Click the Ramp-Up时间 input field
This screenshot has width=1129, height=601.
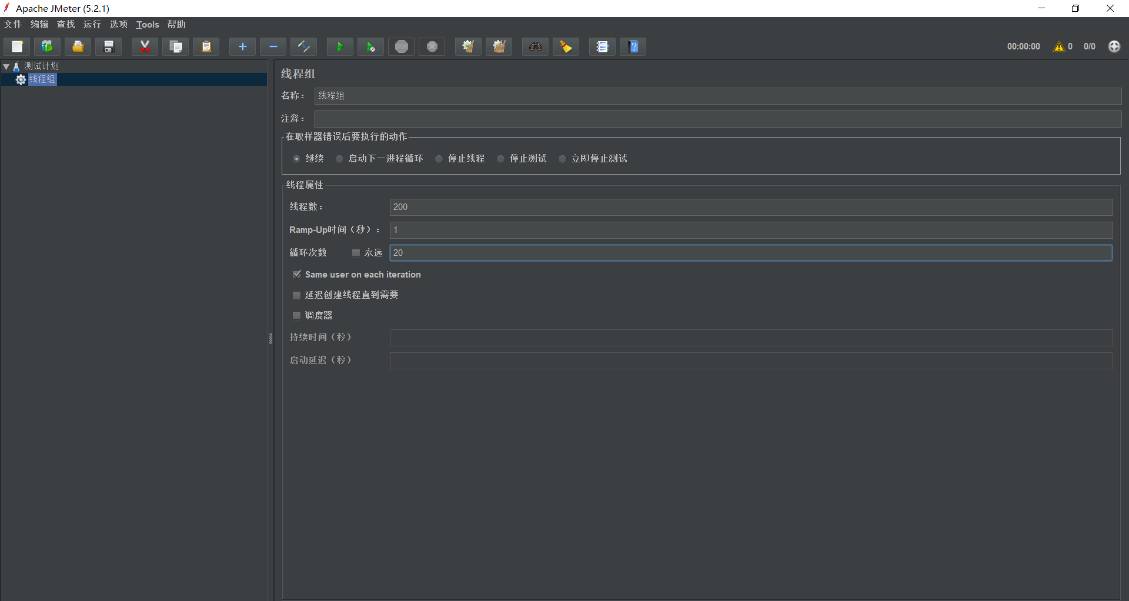point(751,230)
